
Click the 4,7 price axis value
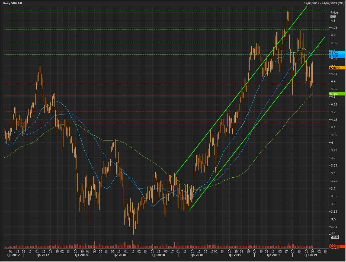pyautogui.click(x=333, y=35)
